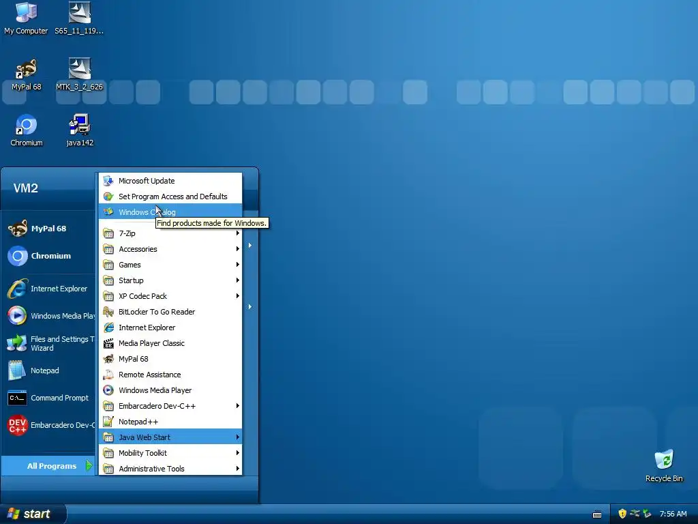The width and height of the screenshot is (698, 524).
Task: Open Set Program Access and Defaults
Action: click(170, 196)
